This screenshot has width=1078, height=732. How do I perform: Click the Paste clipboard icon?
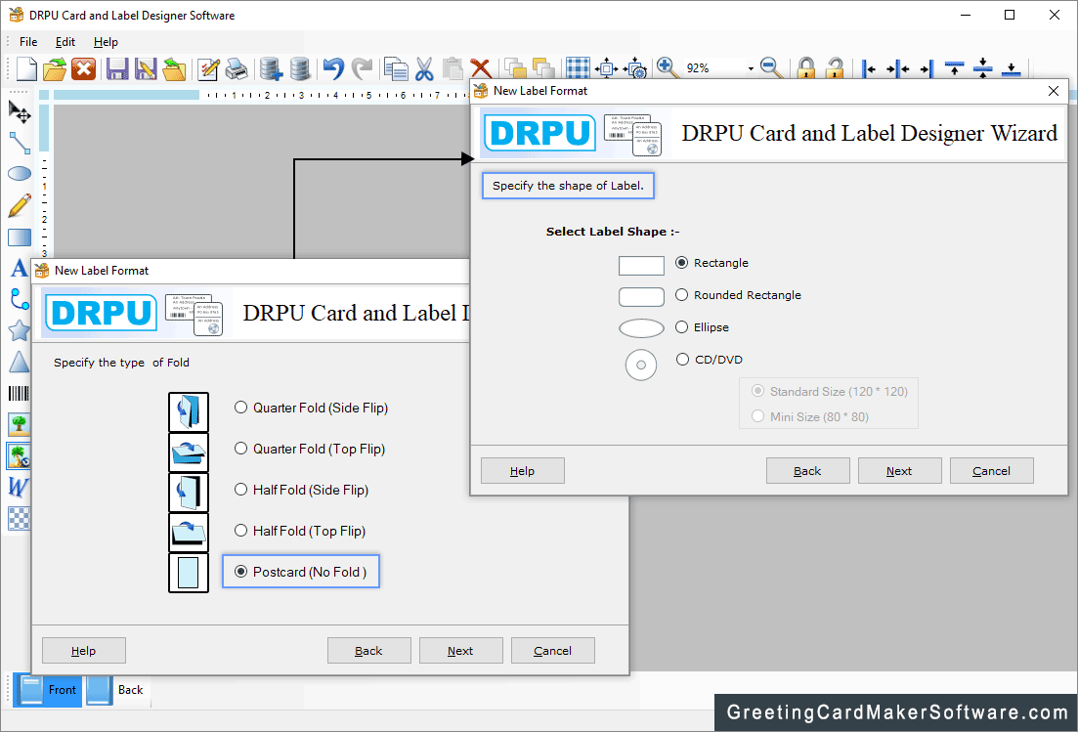[x=453, y=68]
